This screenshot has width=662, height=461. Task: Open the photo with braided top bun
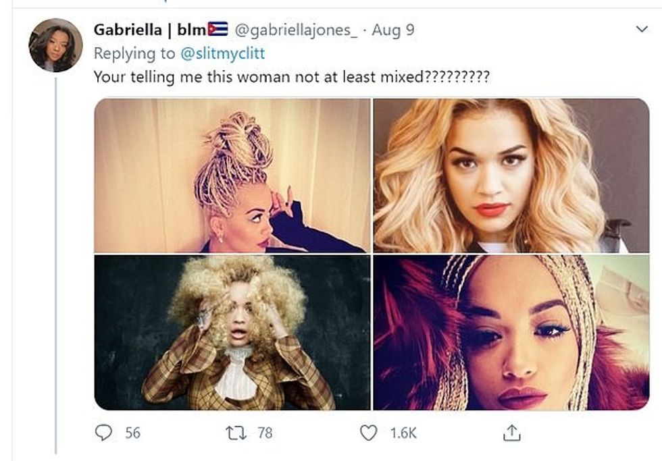[232, 175]
